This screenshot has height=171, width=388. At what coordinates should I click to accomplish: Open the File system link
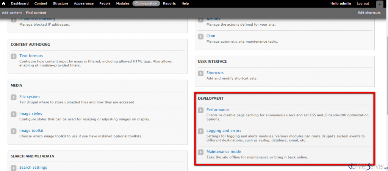pyautogui.click(x=30, y=97)
